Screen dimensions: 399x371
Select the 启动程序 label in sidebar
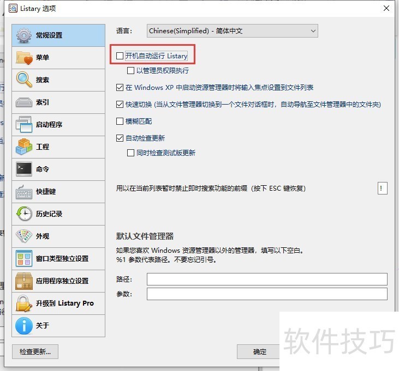pyautogui.click(x=49, y=125)
